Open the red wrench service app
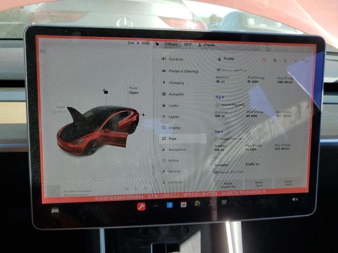This screenshot has width=338, height=253. pyautogui.click(x=142, y=207)
